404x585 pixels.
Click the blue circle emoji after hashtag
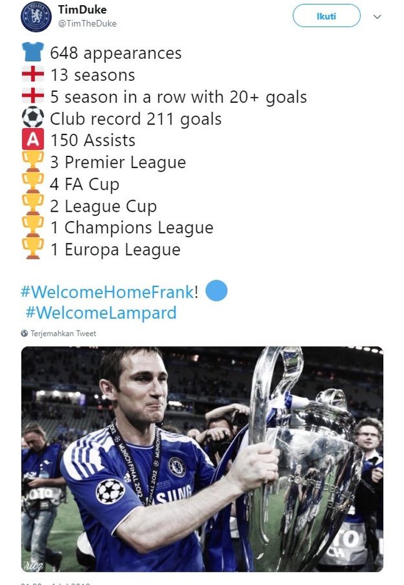pos(216,291)
